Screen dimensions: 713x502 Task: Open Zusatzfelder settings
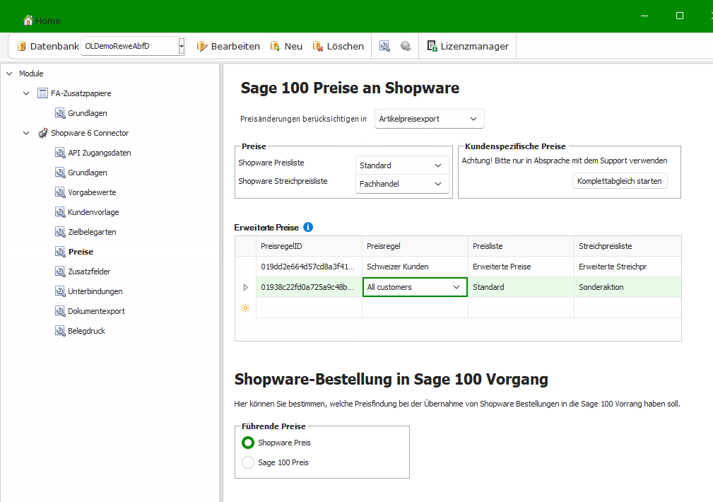(89, 272)
